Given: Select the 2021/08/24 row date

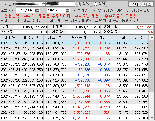Looking at the screenshot, I should click(x=10, y=70).
